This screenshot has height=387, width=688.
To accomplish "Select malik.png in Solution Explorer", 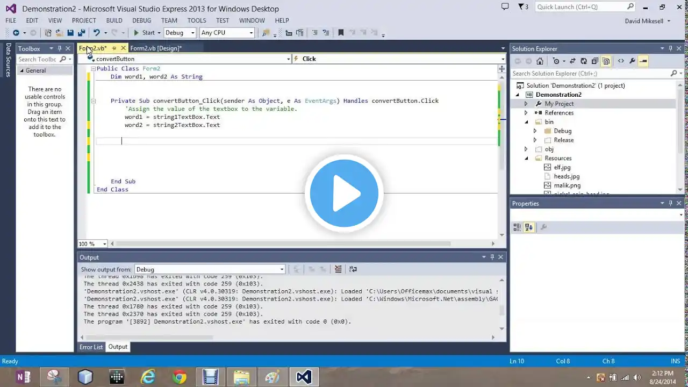I will click(x=567, y=185).
